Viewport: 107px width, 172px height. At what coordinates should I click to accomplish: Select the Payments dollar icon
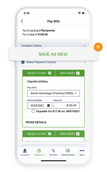click(x=39, y=150)
